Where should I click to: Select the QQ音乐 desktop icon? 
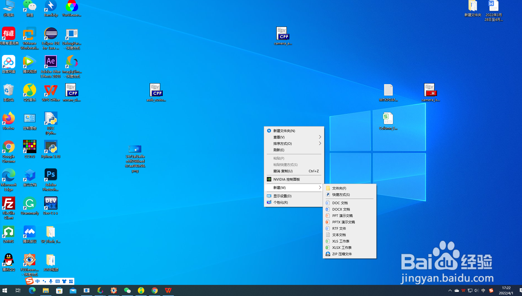click(30, 93)
